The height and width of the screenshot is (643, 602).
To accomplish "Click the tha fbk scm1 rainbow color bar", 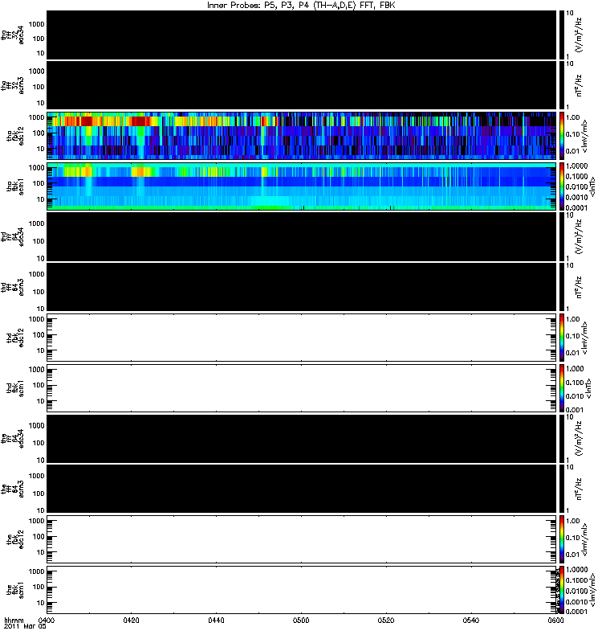I will pyautogui.click(x=562, y=186).
